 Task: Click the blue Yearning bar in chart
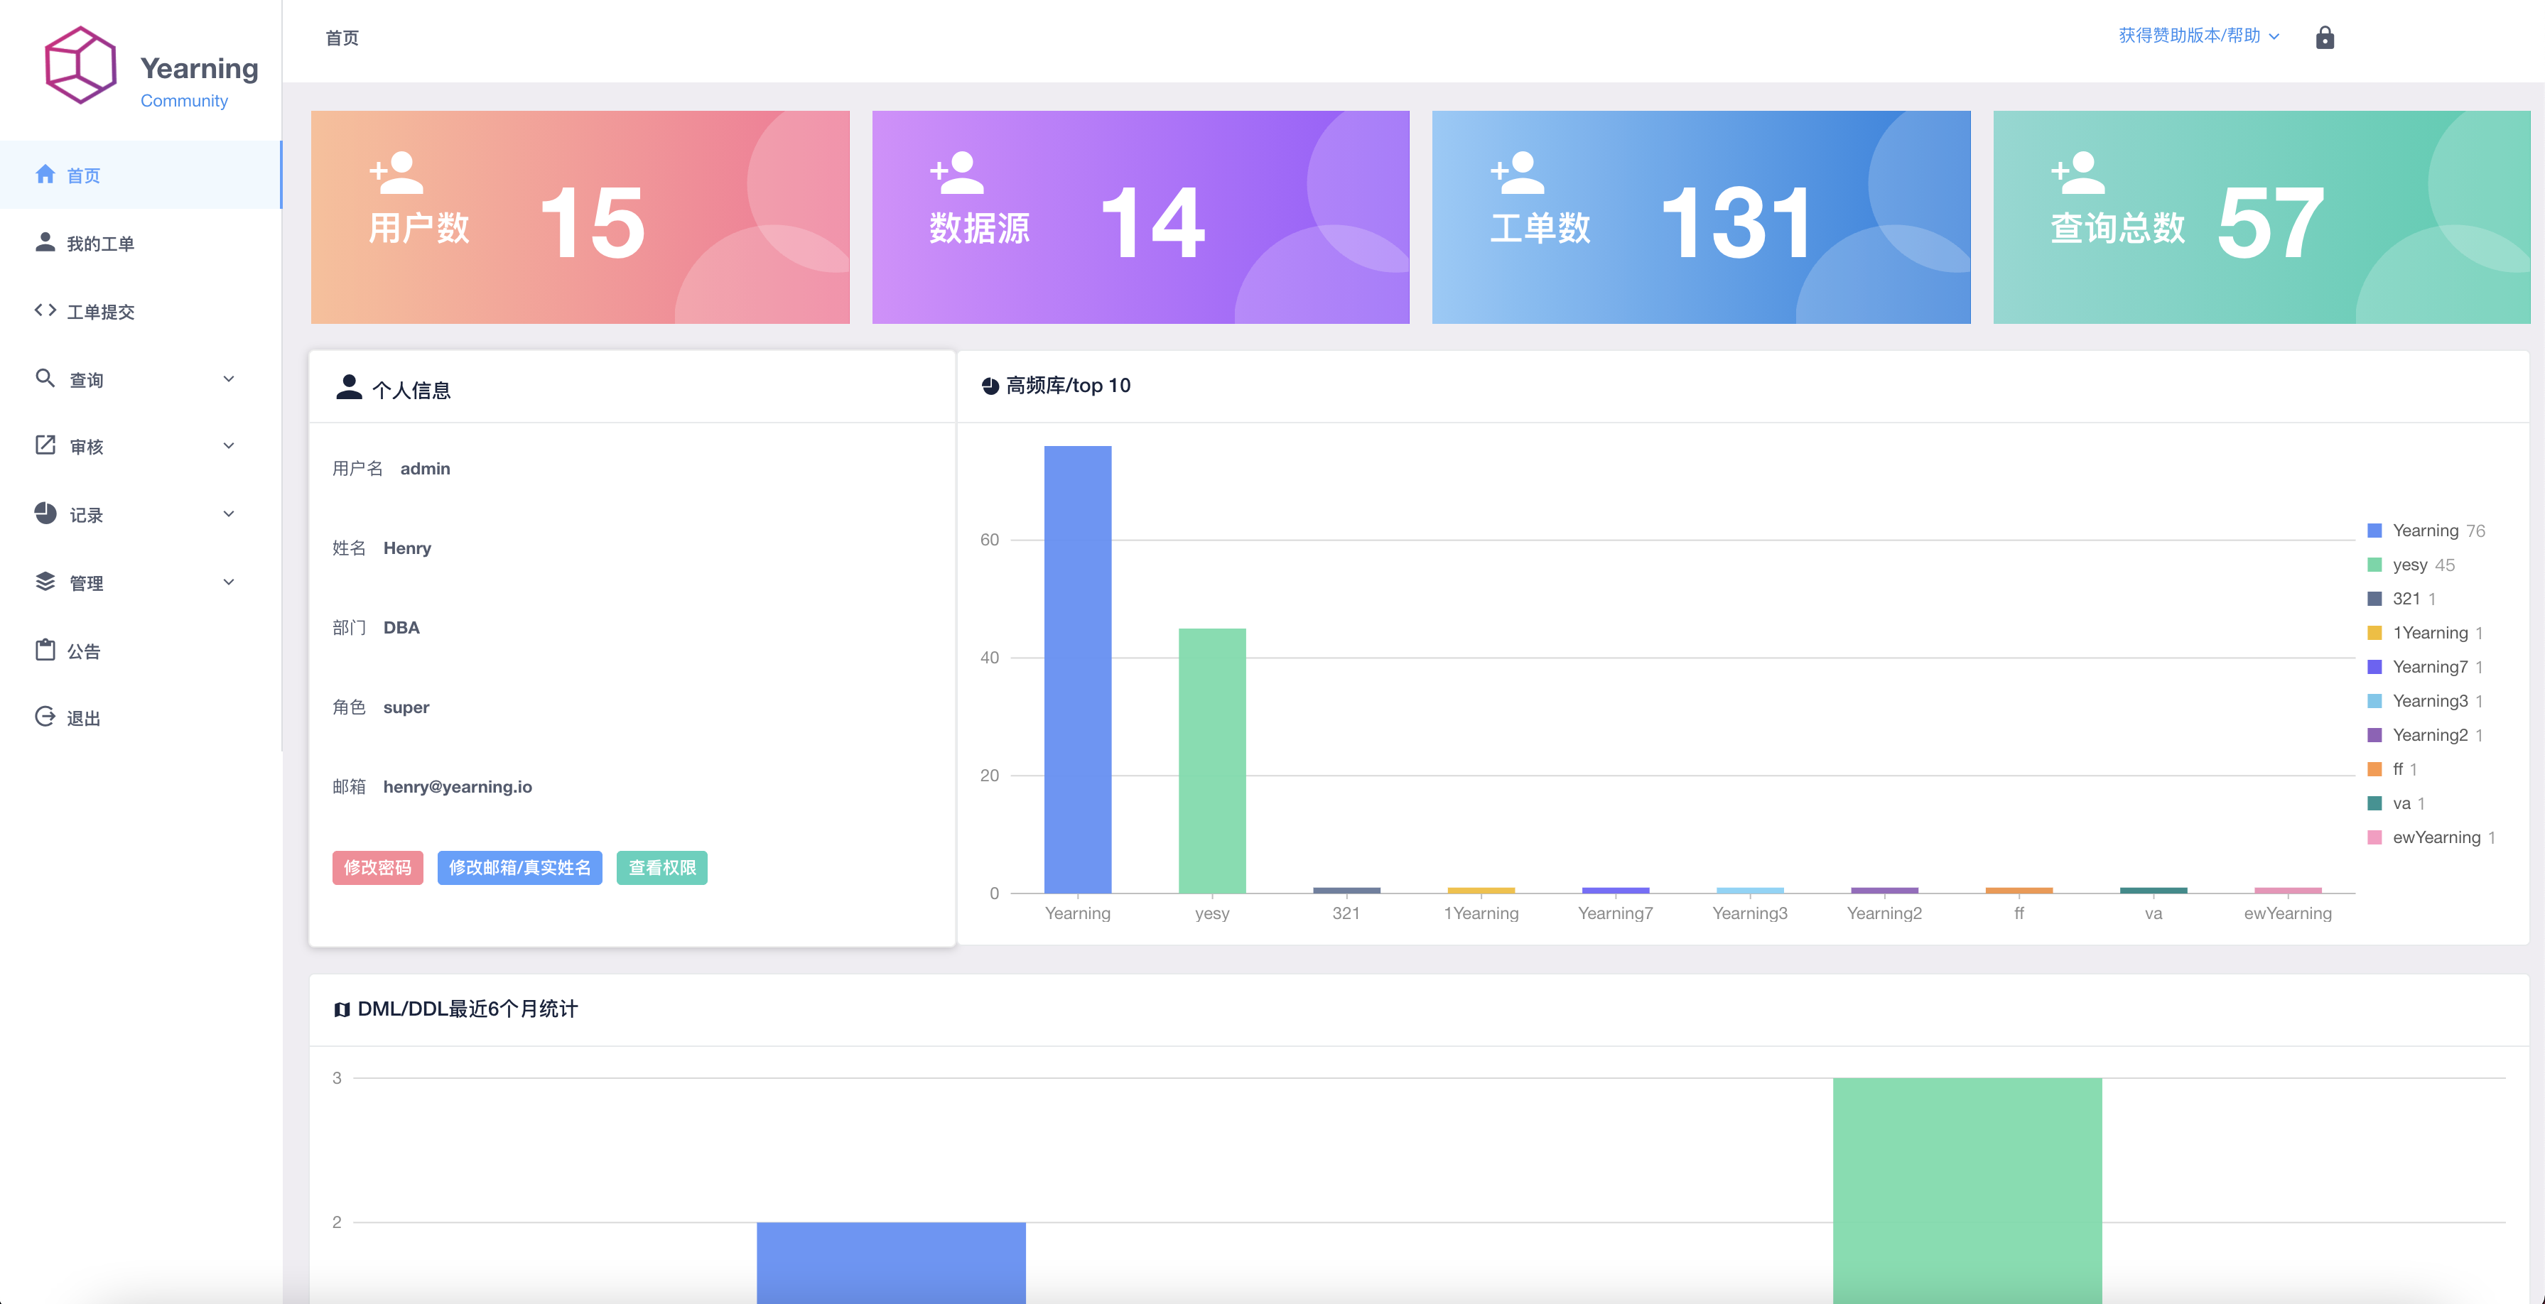click(1078, 669)
